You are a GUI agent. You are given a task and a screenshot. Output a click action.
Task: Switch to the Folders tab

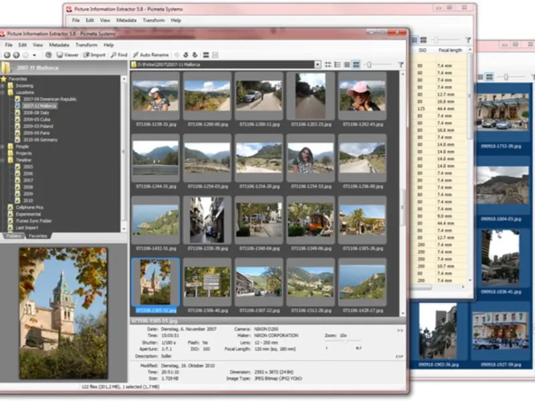click(x=13, y=236)
